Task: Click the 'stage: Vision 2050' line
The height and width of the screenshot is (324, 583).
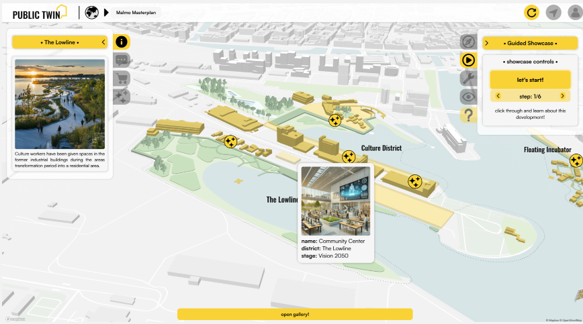Action: click(x=324, y=256)
